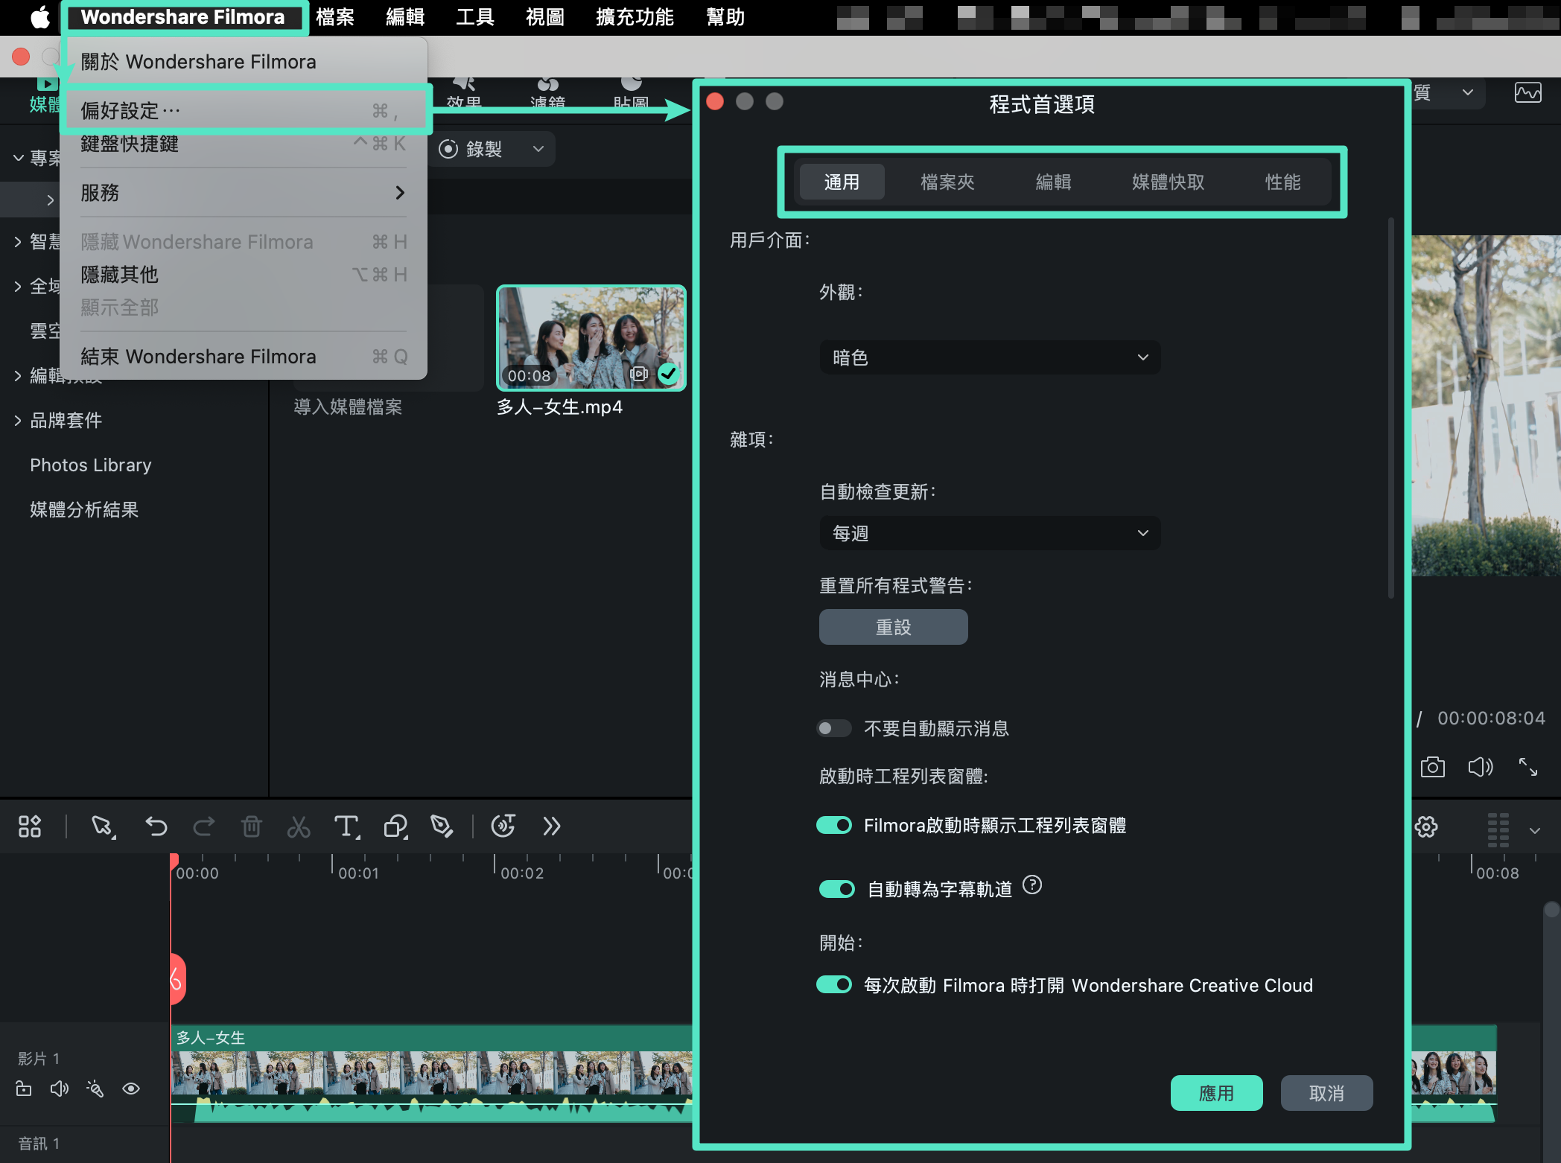Select 通用 preferences tab
This screenshot has height=1163, width=1561.
click(842, 182)
